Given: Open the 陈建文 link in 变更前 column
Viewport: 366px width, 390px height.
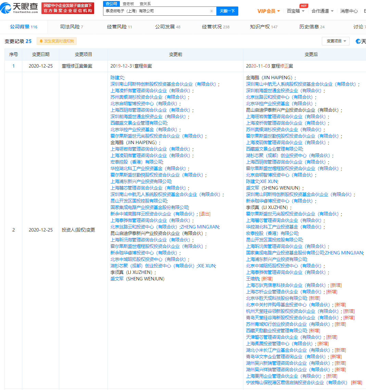Looking at the screenshot, I should pyautogui.click(x=117, y=78).
